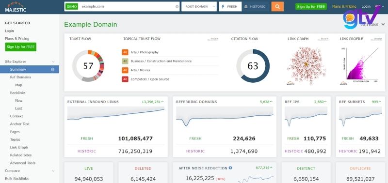The width and height of the screenshot is (388, 183).
Task: Open Plans & Pricing in header
Action: (344, 7)
